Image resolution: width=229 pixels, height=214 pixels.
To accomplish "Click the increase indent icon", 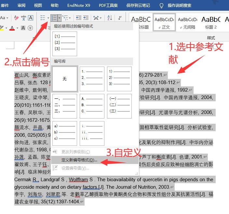I will 86,18.
